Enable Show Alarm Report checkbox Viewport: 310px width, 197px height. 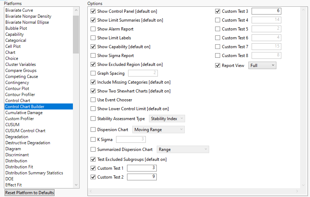coord(93,29)
